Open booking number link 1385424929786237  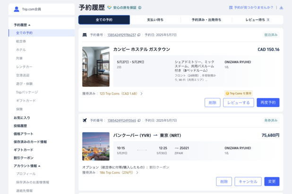click(x=121, y=35)
